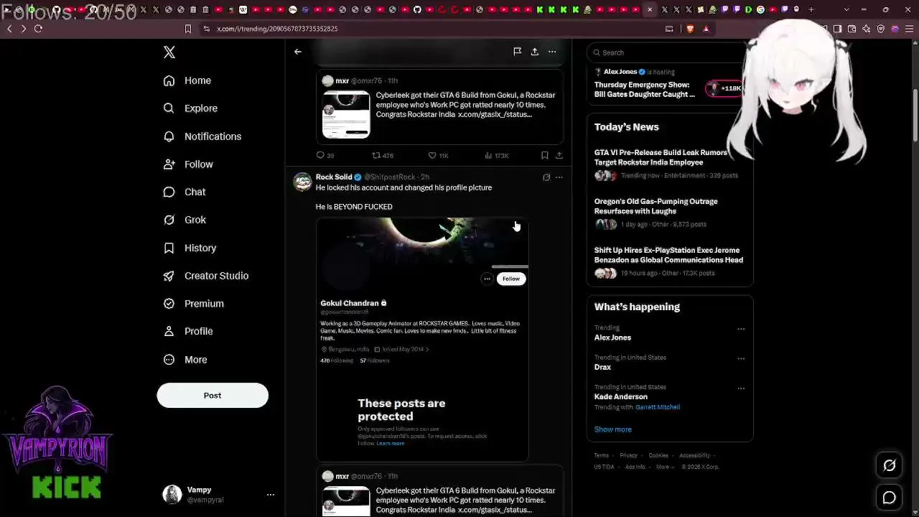Open the Kade Anderson trending topic
Screen dimensions: 919x517
[621, 396]
